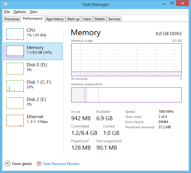This screenshot has height=173, width=191.
Task: Open the File menu
Action: tap(7, 12)
